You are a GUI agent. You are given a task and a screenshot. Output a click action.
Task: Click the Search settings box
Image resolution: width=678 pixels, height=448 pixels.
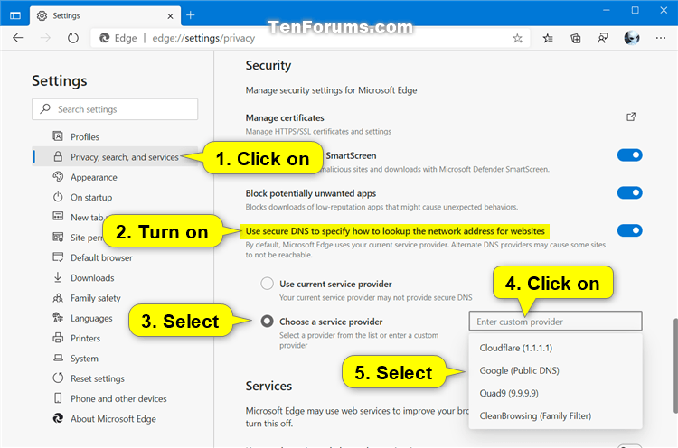point(115,109)
